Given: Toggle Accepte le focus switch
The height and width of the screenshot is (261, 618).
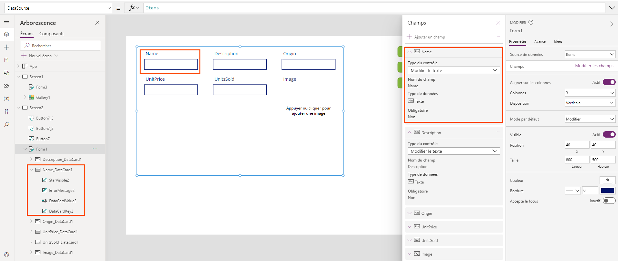Looking at the screenshot, I should point(609,201).
